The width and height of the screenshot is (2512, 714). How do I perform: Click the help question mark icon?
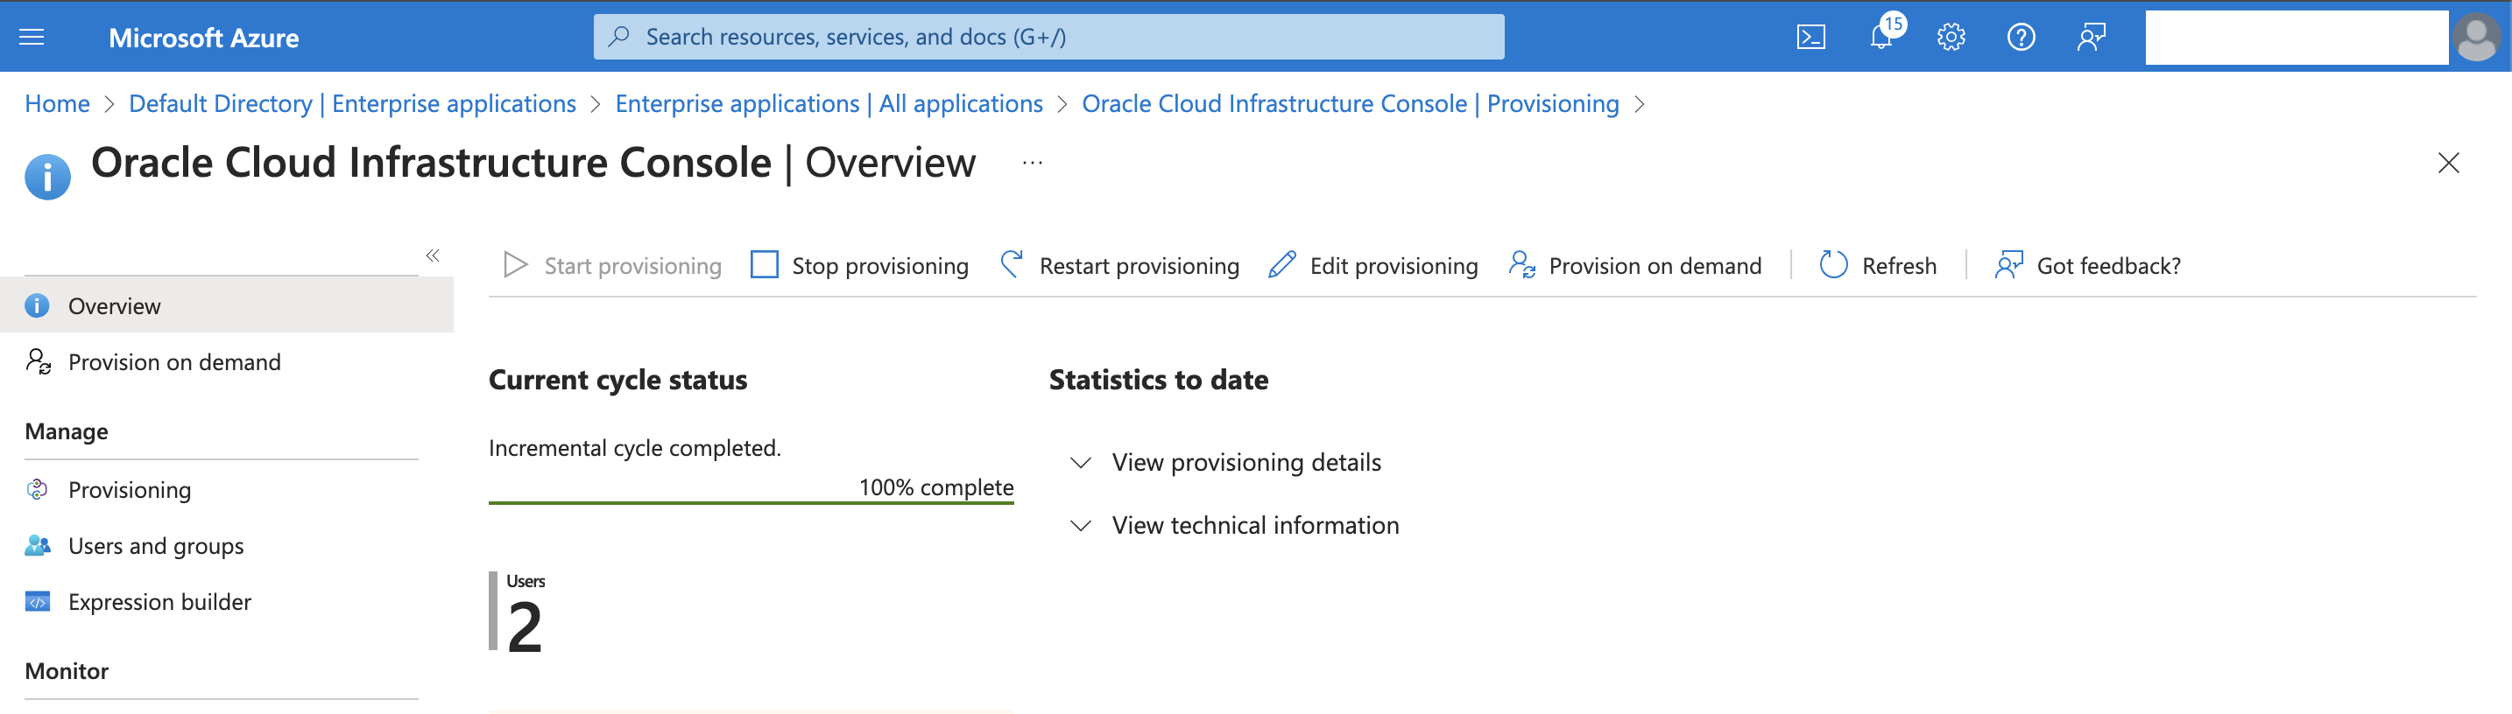pyautogui.click(x=2021, y=37)
